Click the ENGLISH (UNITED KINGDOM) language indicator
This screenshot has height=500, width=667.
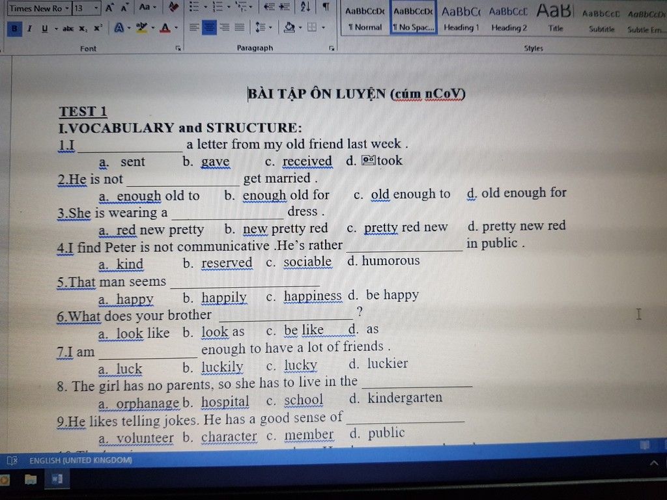[x=80, y=460]
